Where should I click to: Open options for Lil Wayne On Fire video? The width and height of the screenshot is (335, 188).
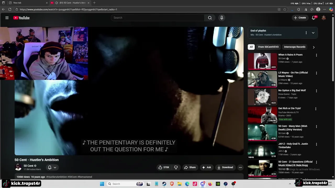coord(316,73)
